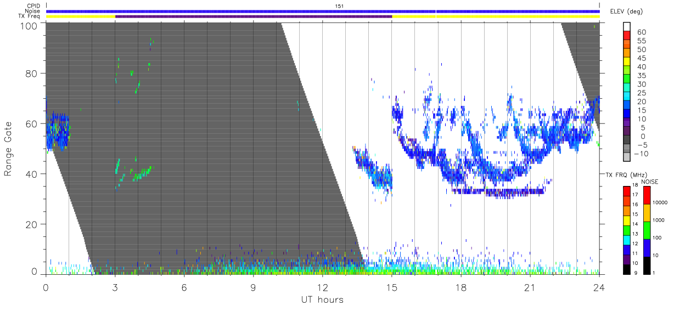Click the 'TX Freq' row label

(30, 16)
